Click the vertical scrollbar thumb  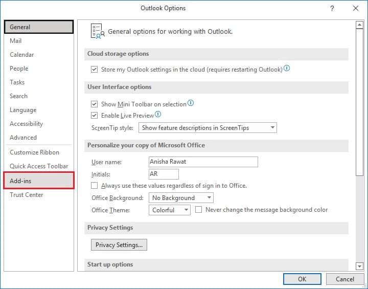(359, 102)
